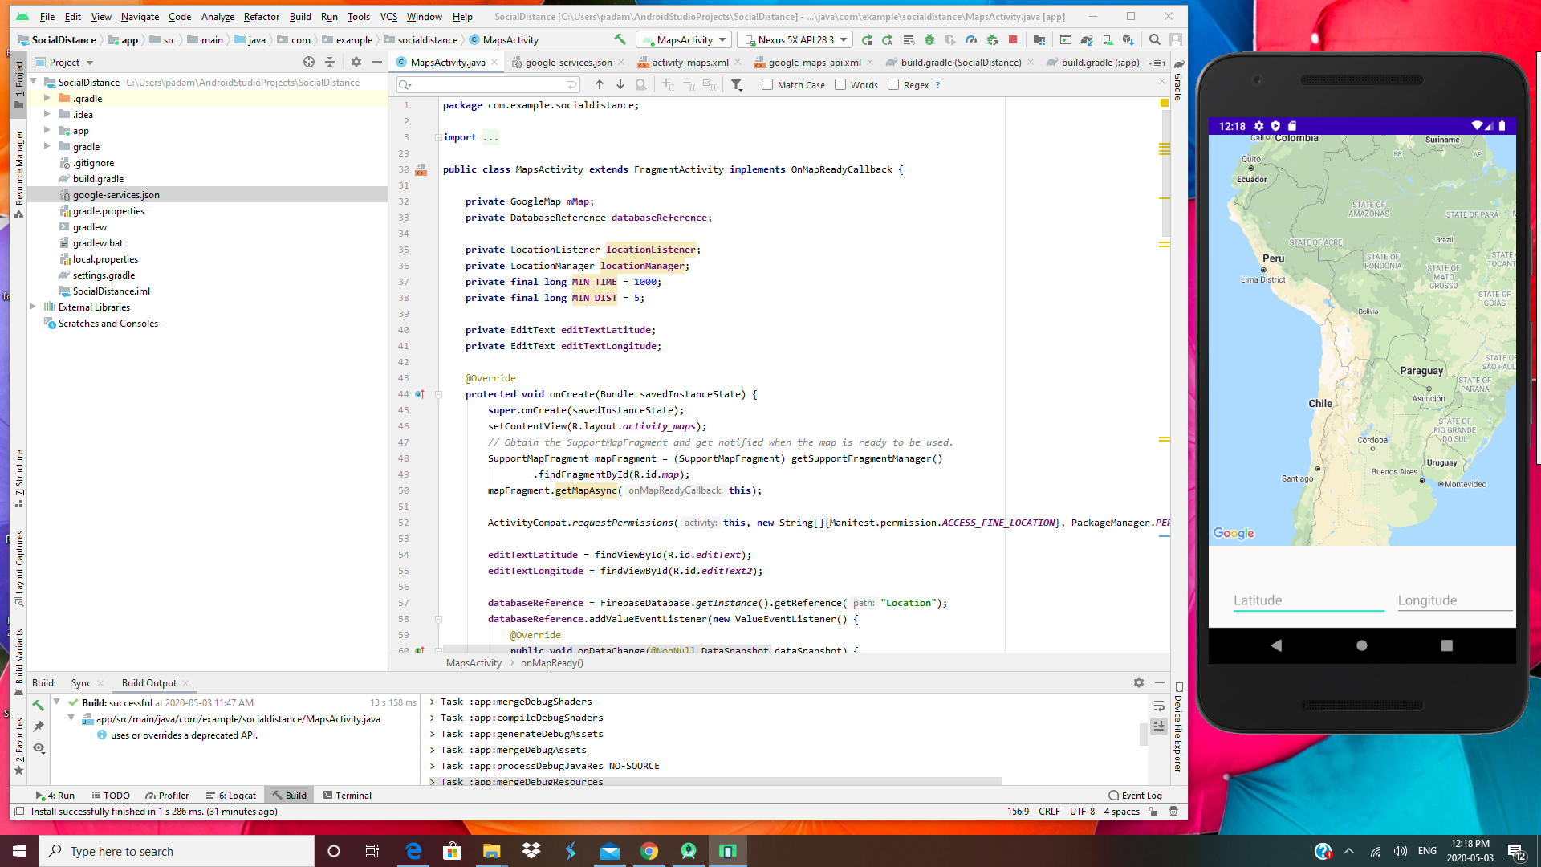Open AVD Manager toolbar icon
The height and width of the screenshot is (867, 1541).
point(1108,39)
